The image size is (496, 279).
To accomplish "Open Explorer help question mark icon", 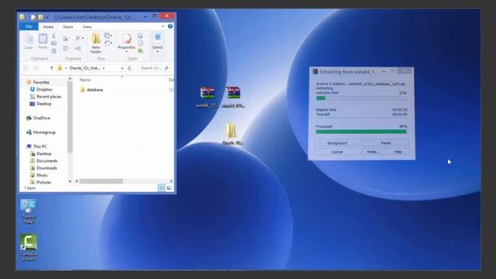I will click(x=170, y=26).
